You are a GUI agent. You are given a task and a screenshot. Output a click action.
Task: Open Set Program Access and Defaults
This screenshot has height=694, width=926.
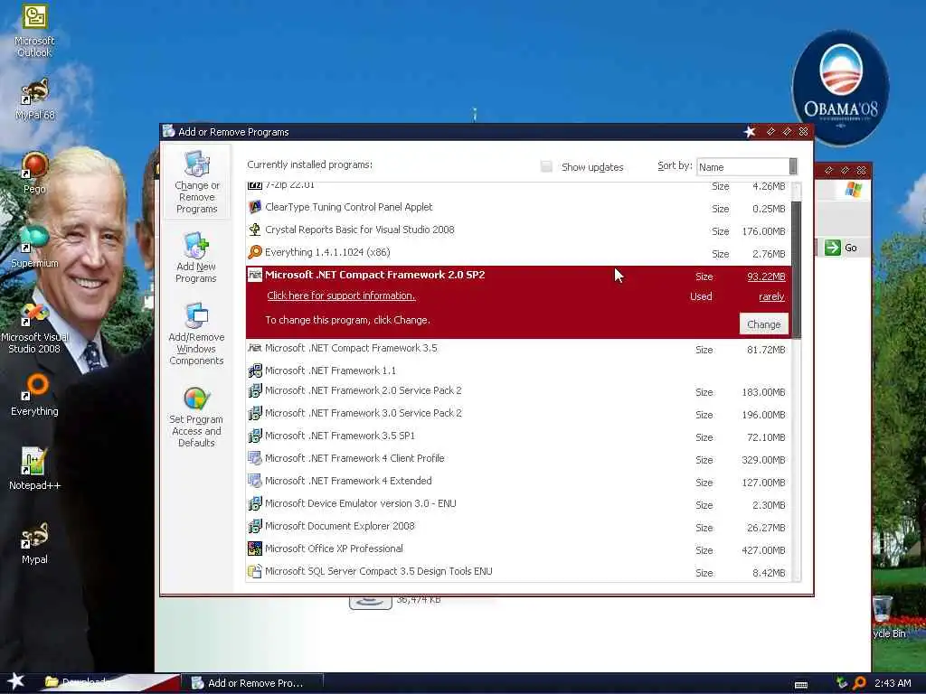pyautogui.click(x=196, y=417)
